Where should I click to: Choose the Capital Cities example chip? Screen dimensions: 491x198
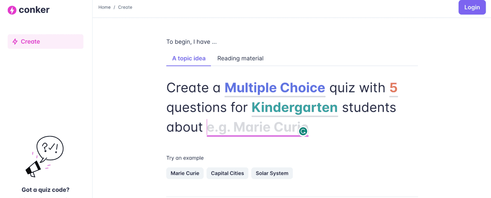point(227,173)
